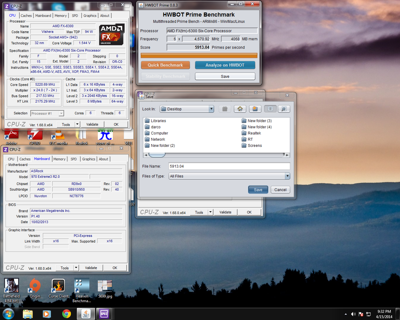Viewport: 400px width, 320px height.
Task: Click Quick Benchmark in HWBOT Prime
Action: pos(165,65)
